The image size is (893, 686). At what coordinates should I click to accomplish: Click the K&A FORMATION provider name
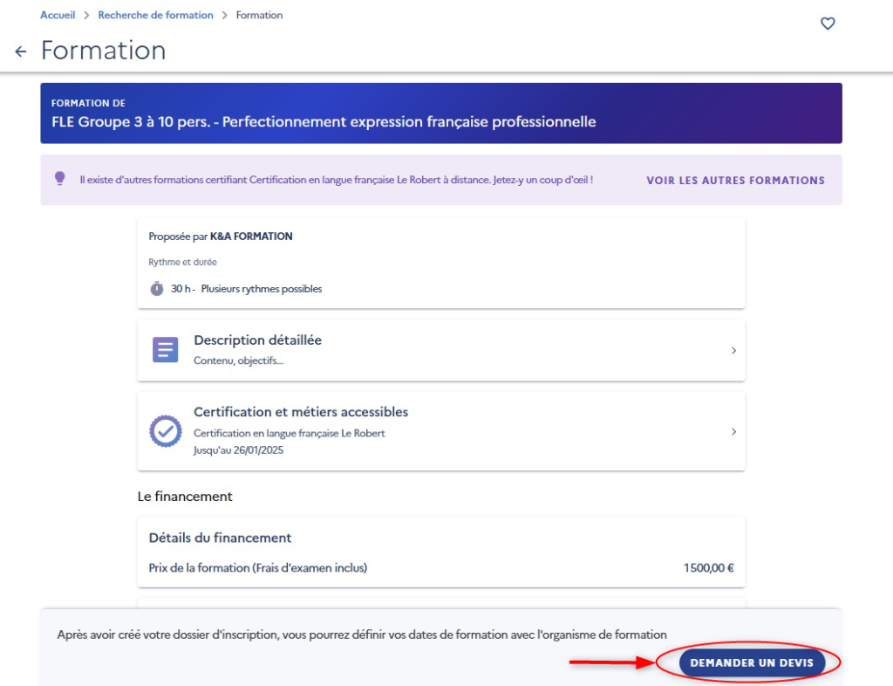coord(251,237)
